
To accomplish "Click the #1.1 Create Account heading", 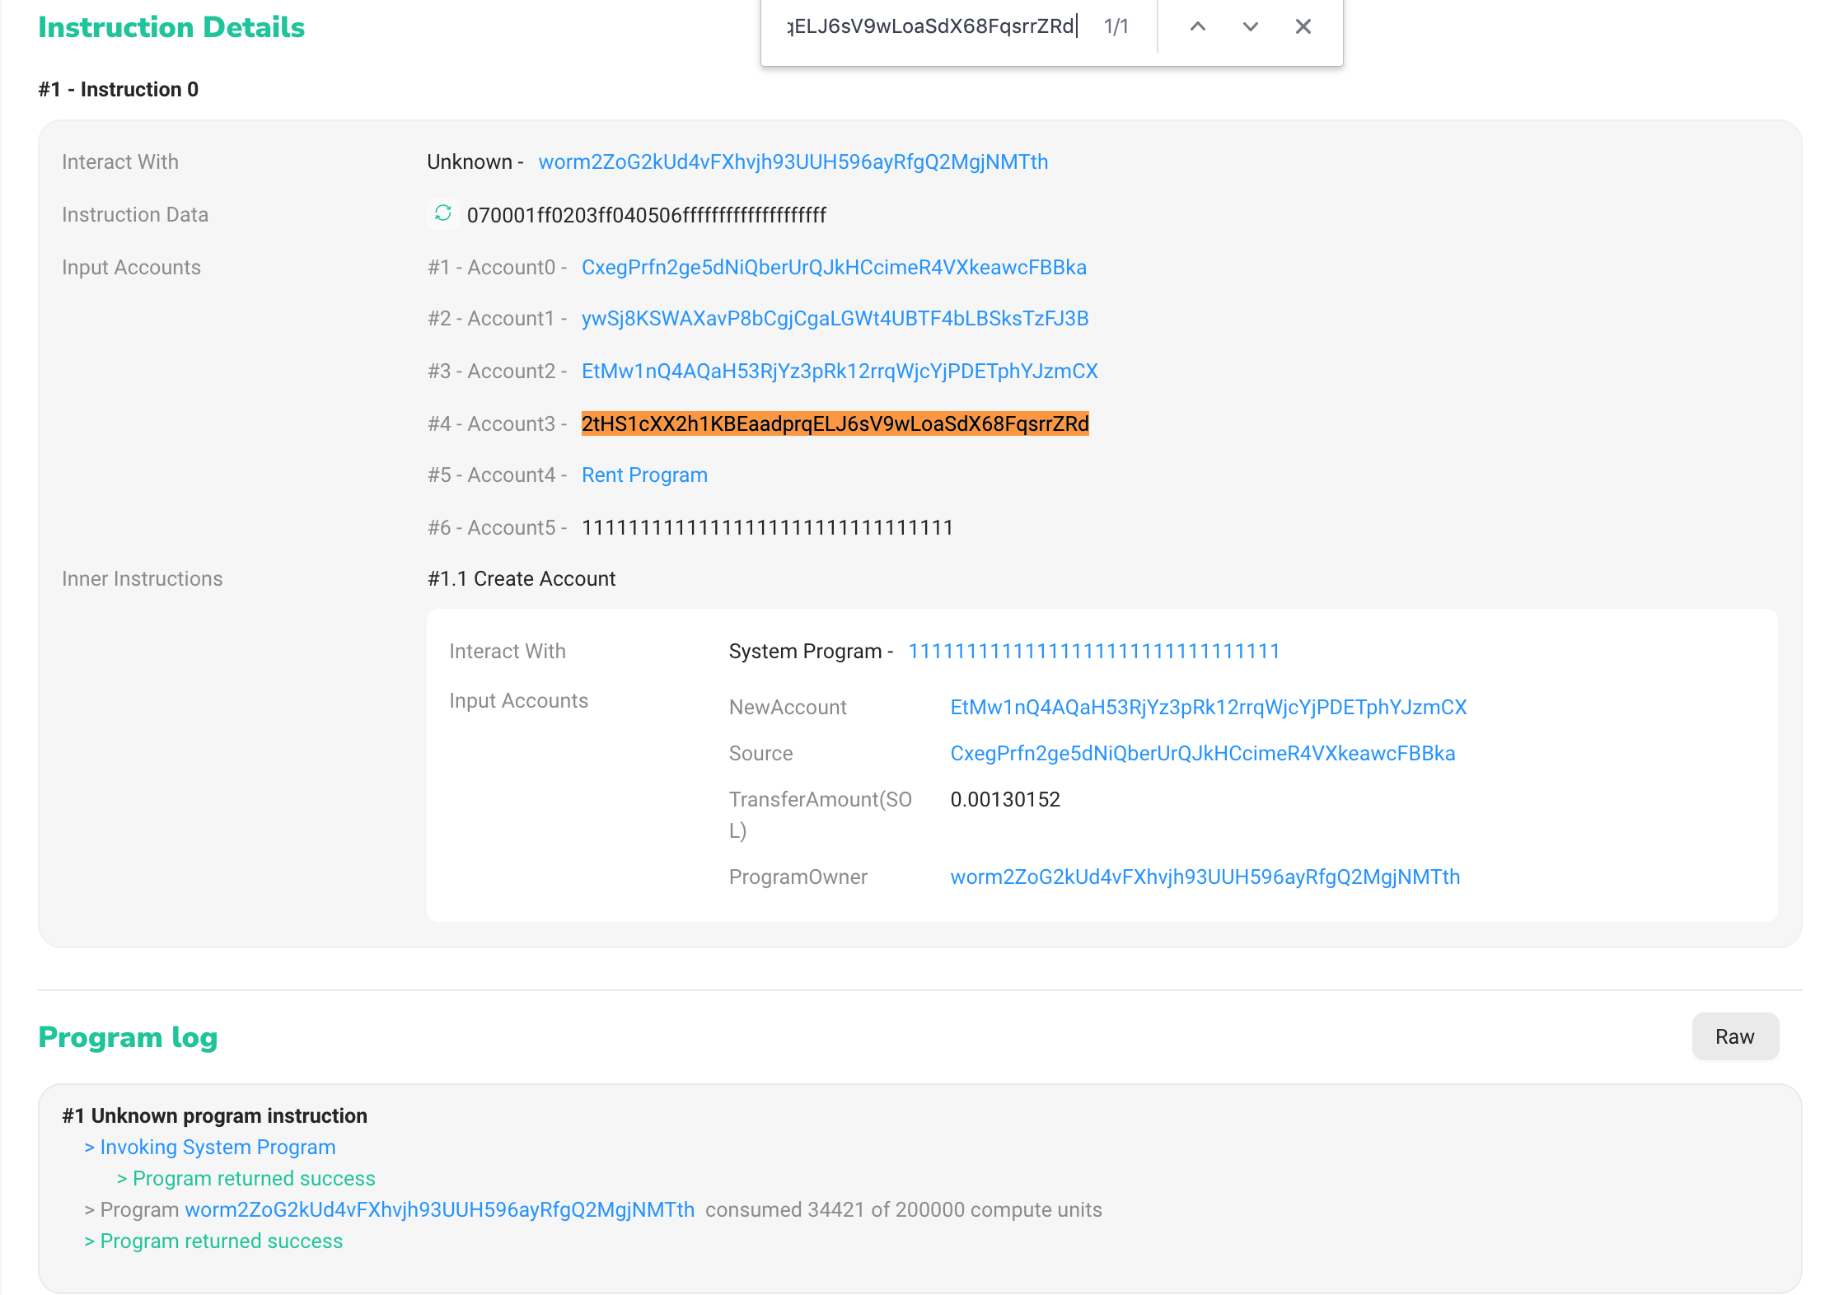I will (x=522, y=578).
